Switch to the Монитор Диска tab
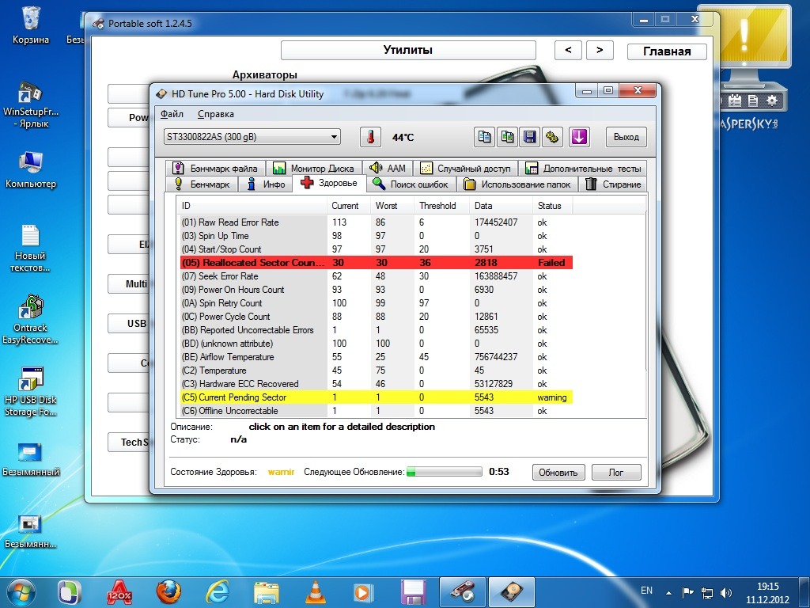Viewport: 810px width, 608px height. coord(313,168)
